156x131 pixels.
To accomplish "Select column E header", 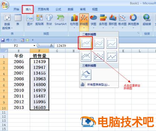I will [x=19, y=51].
